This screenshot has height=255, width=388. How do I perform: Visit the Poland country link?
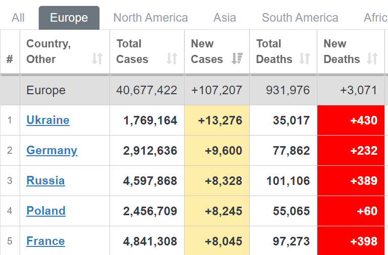pyautogui.click(x=46, y=211)
